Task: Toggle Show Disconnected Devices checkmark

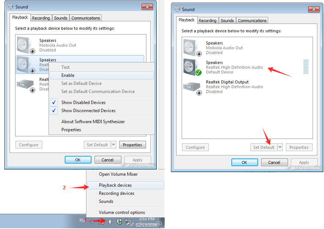Action: click(54, 111)
